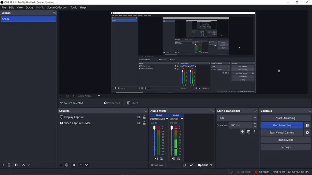
Task: Open the Tools menu
Action: pyautogui.click(x=73, y=7)
